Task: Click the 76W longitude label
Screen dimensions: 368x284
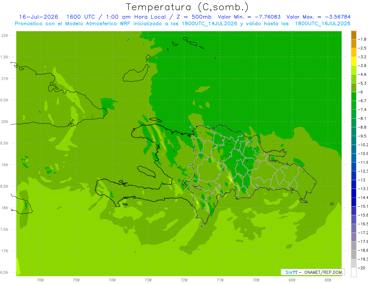Action: (x=40, y=280)
